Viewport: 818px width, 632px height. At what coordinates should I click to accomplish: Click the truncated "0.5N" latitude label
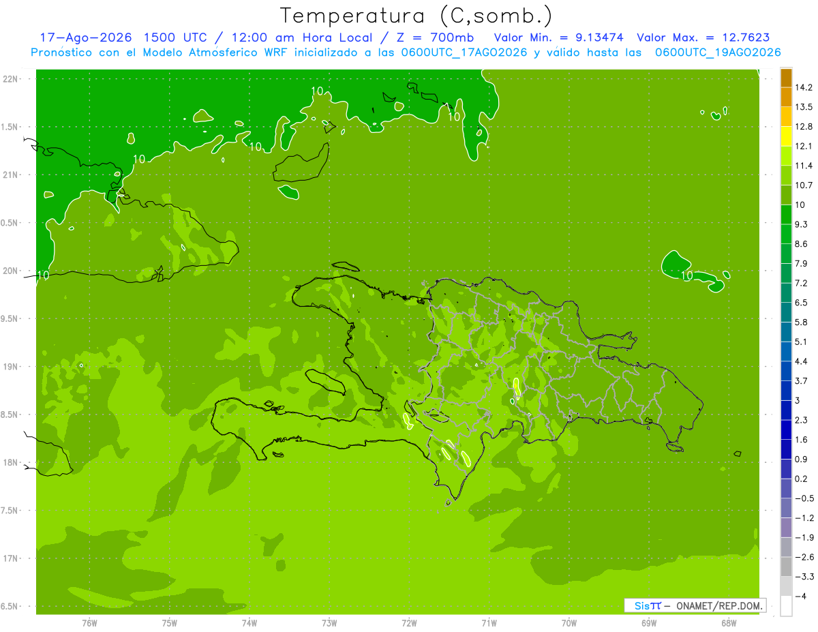(x=10, y=223)
